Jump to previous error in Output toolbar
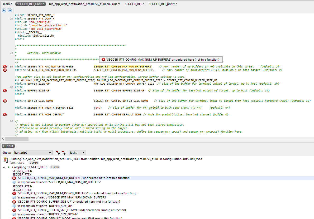This screenshot has height=219, width=314. (x=58, y=153)
